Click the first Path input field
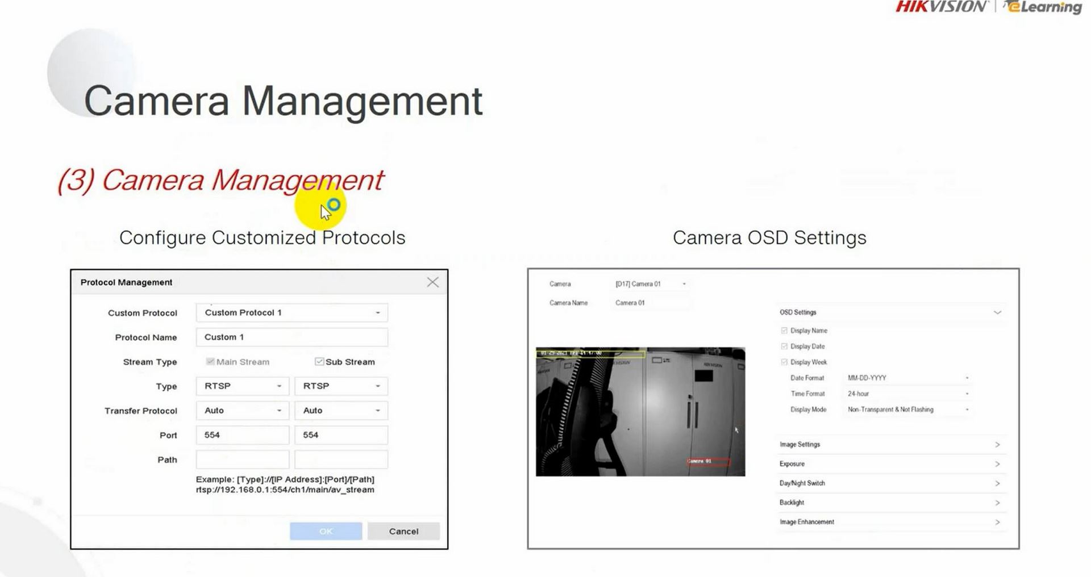The height and width of the screenshot is (577, 1091). coord(242,459)
